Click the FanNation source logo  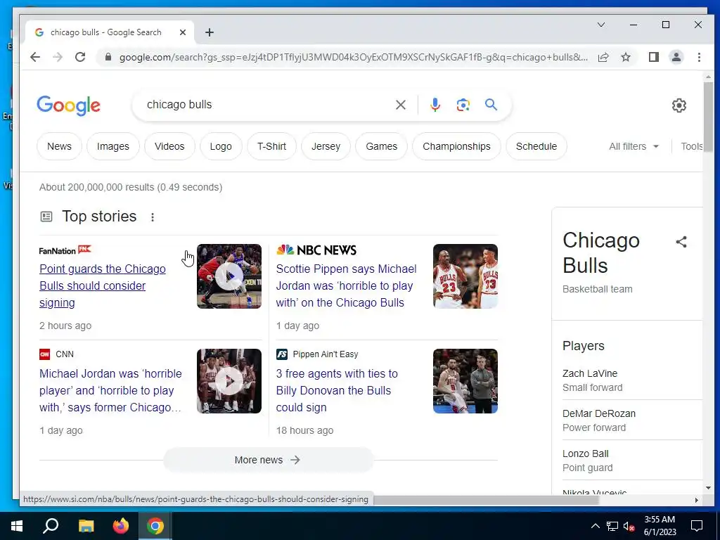(65, 250)
